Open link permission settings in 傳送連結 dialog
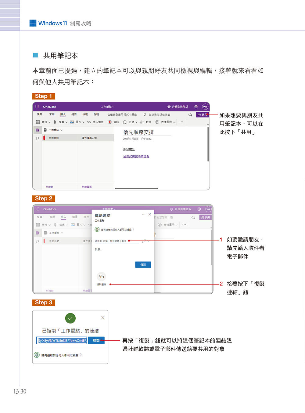The image size is (305, 413). pyautogui.click(x=114, y=230)
